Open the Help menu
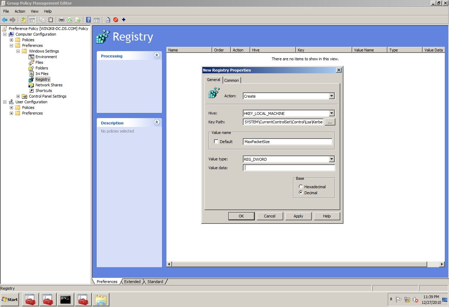449x307 pixels. 48,11
